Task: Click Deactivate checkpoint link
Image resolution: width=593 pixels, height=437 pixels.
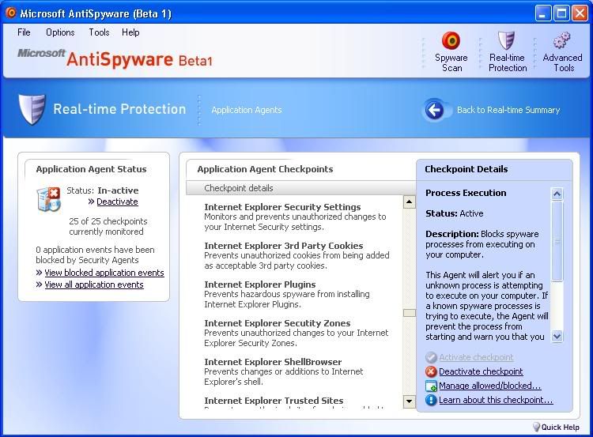Action: (481, 371)
